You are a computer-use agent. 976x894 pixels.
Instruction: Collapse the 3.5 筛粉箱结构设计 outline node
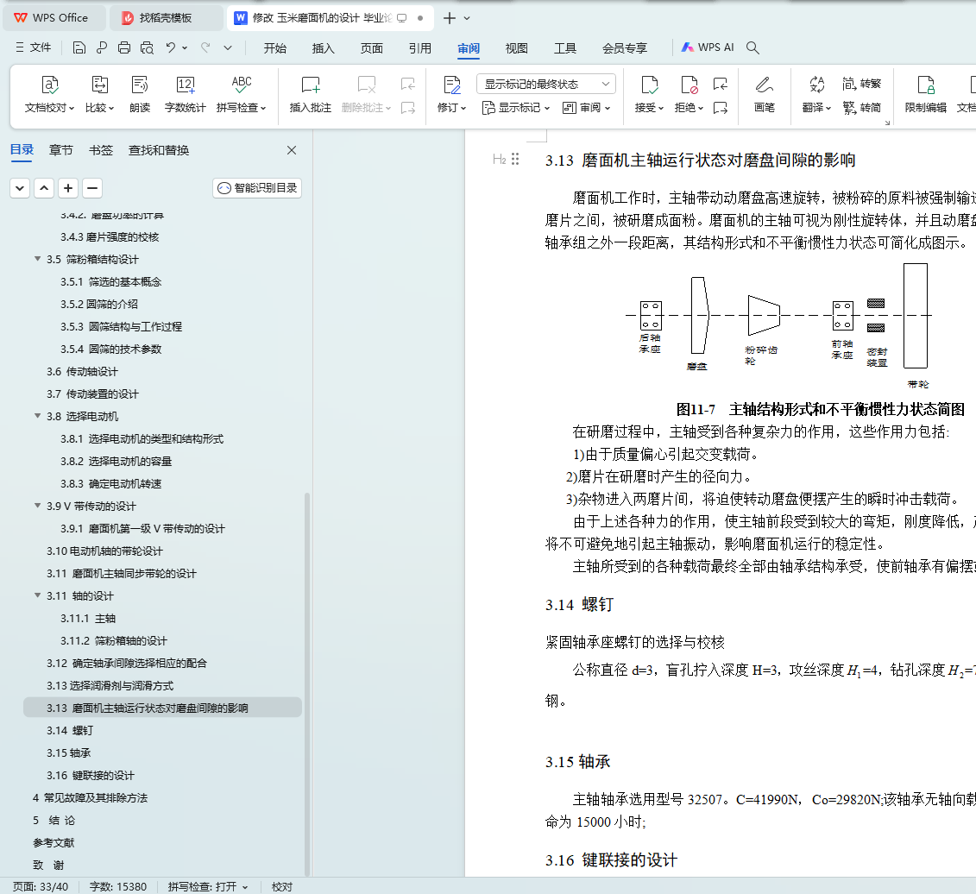pyautogui.click(x=37, y=259)
